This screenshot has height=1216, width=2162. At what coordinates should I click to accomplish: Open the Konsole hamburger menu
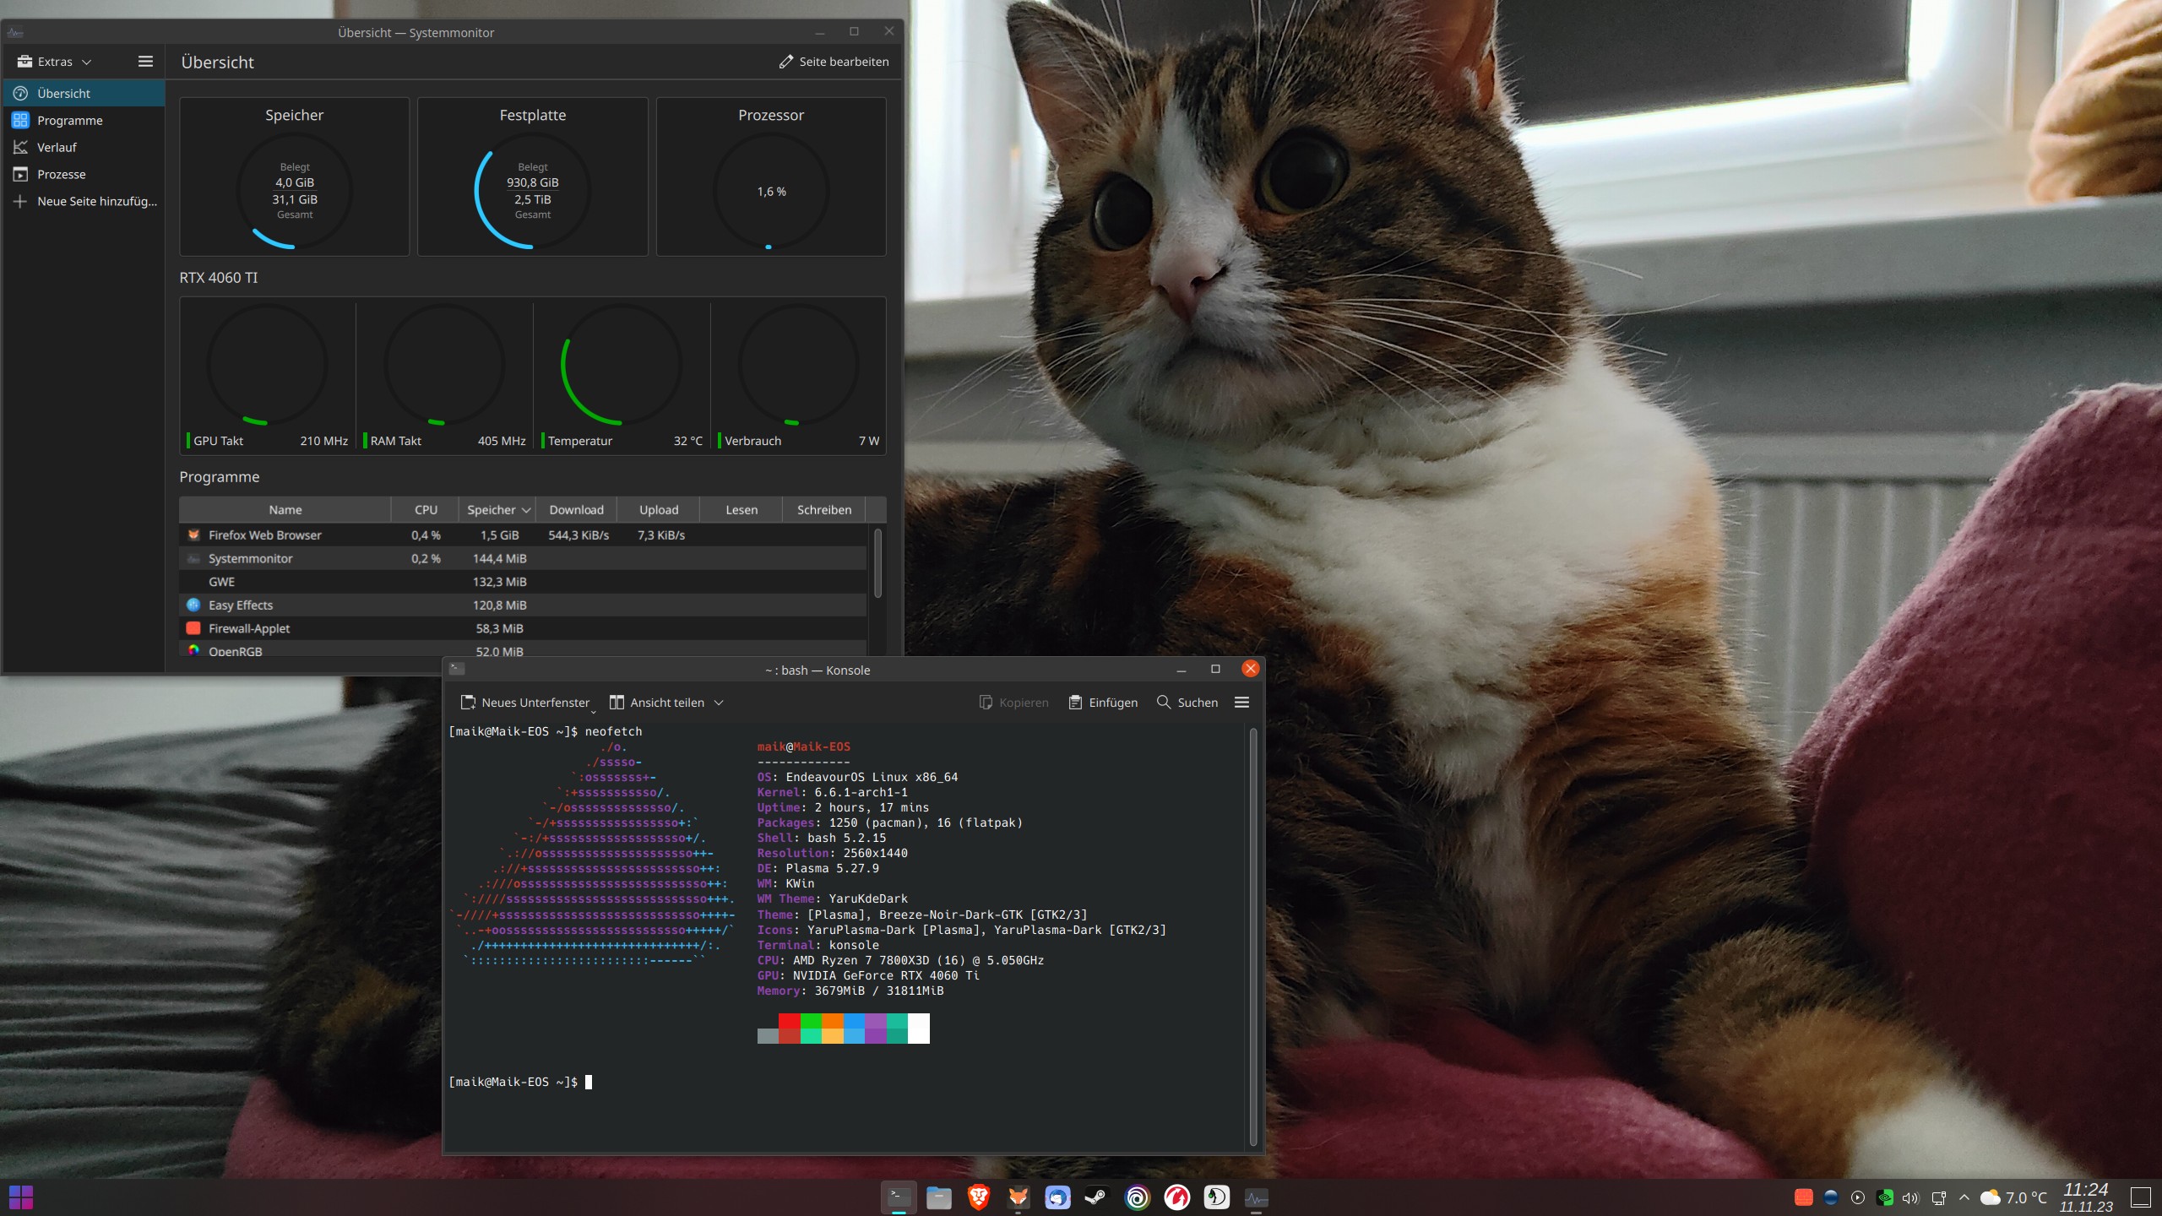[1242, 702]
